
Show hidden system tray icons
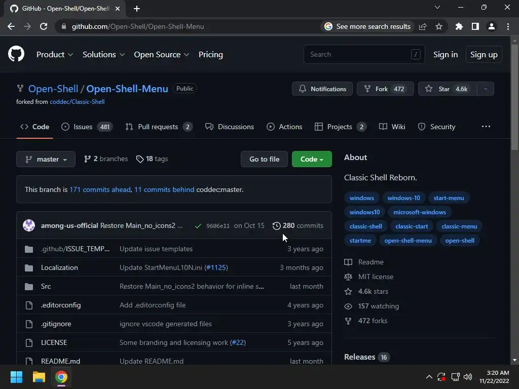[429, 377]
